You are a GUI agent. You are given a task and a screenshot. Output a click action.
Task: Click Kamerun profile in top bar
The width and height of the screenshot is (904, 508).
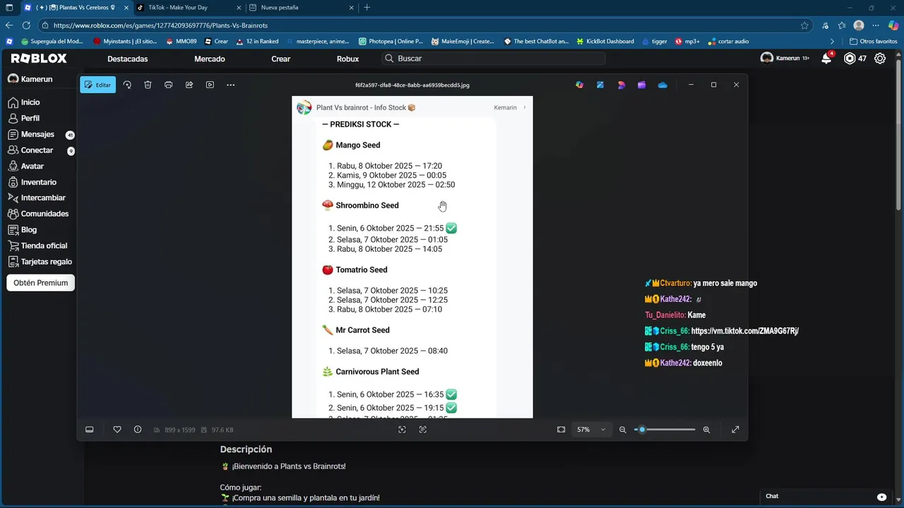785,59
